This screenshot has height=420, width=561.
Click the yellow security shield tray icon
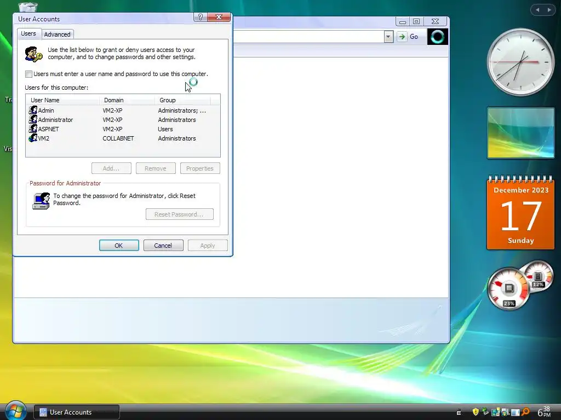(x=476, y=412)
